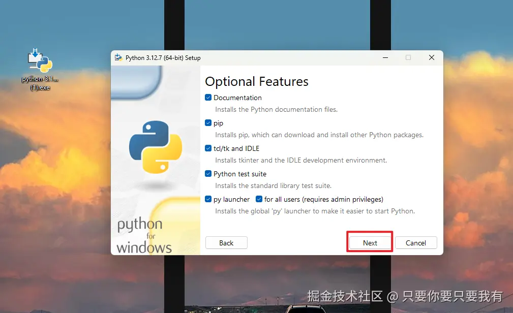This screenshot has height=313, width=513.
Task: Click 'Installs tkinter and the IDLE' description
Action: (301, 160)
